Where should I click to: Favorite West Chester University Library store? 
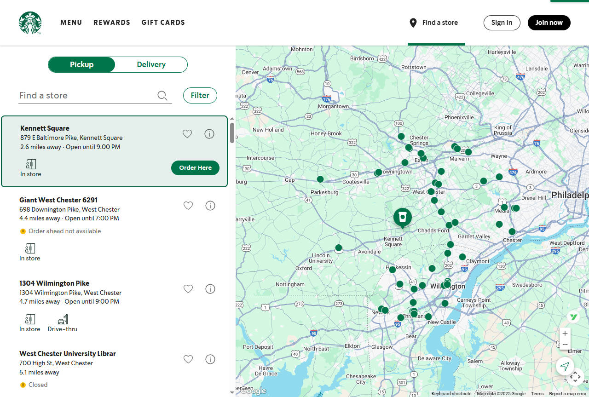click(x=188, y=359)
